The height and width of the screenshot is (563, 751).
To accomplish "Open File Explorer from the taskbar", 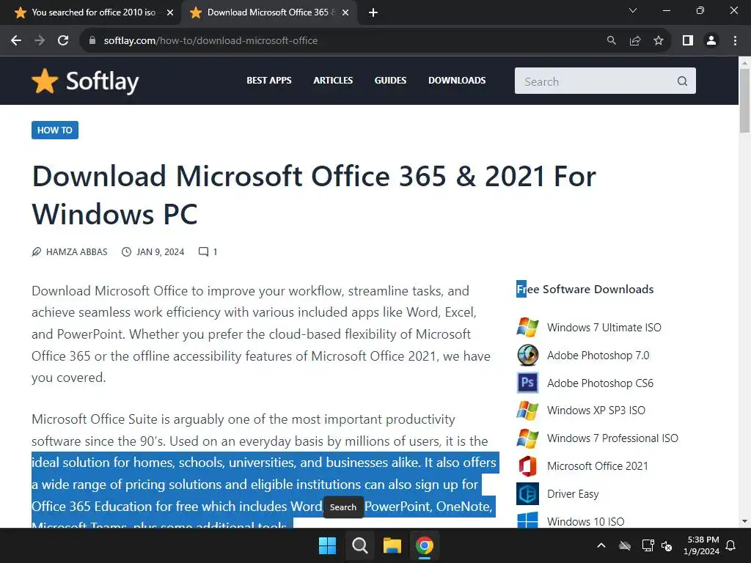I will [392, 545].
